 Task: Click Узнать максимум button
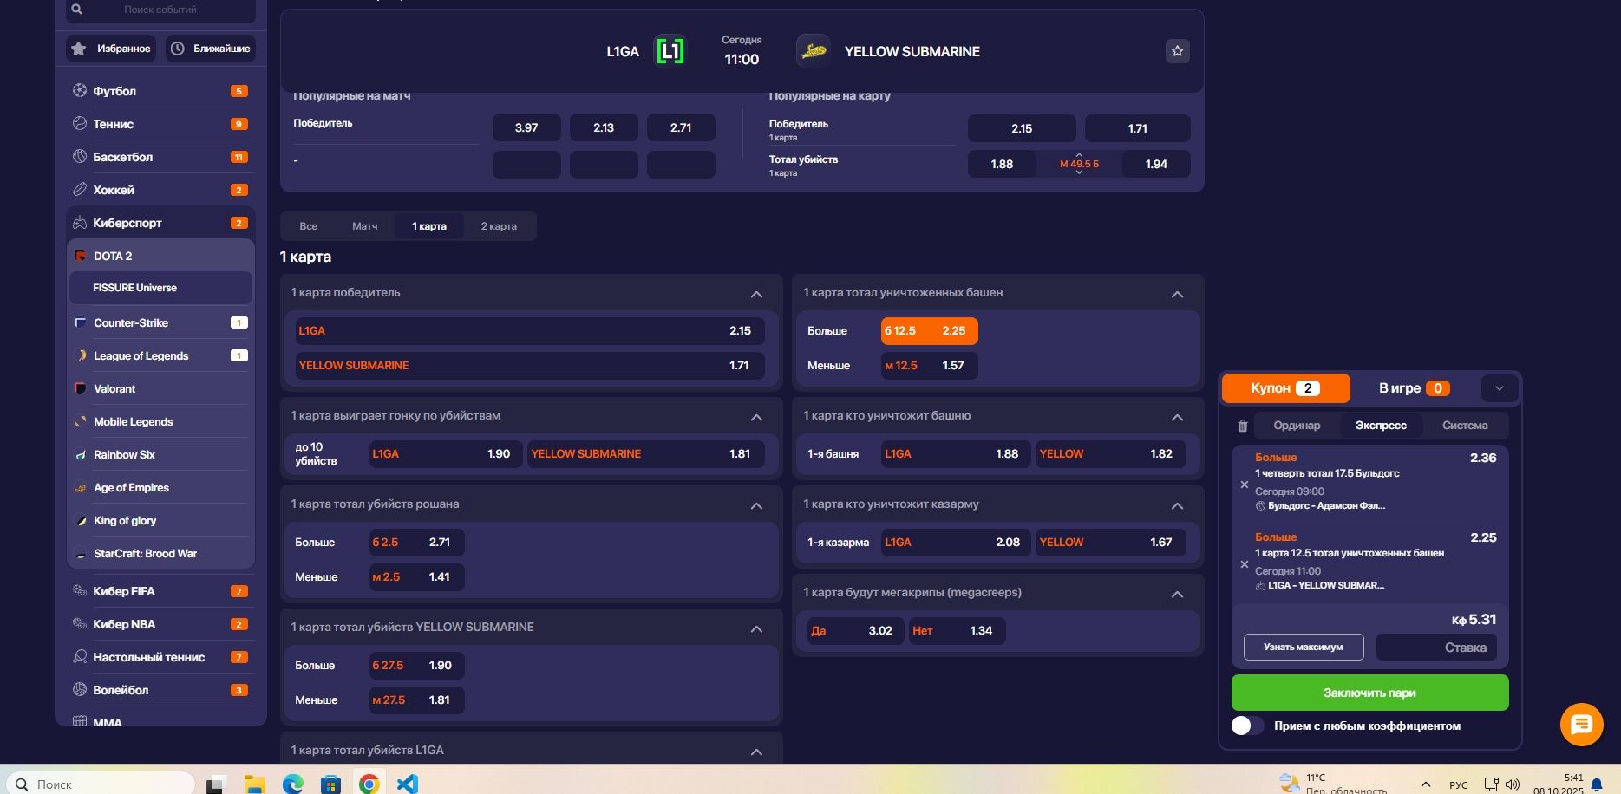pos(1303,647)
